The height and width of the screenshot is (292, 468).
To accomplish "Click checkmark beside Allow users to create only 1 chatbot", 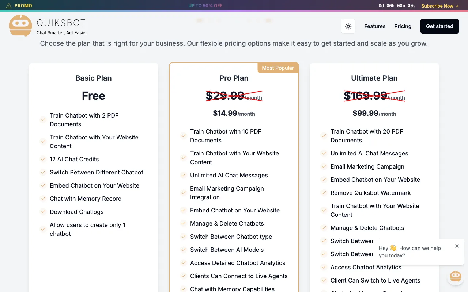I will click(43, 229).
